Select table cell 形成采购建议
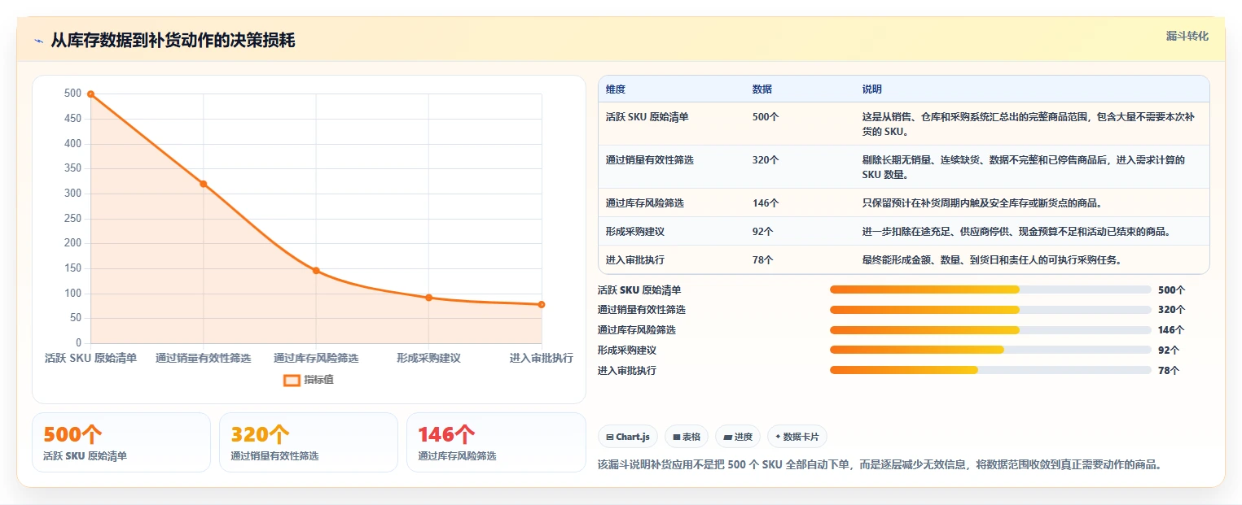1242x505 pixels. [635, 232]
